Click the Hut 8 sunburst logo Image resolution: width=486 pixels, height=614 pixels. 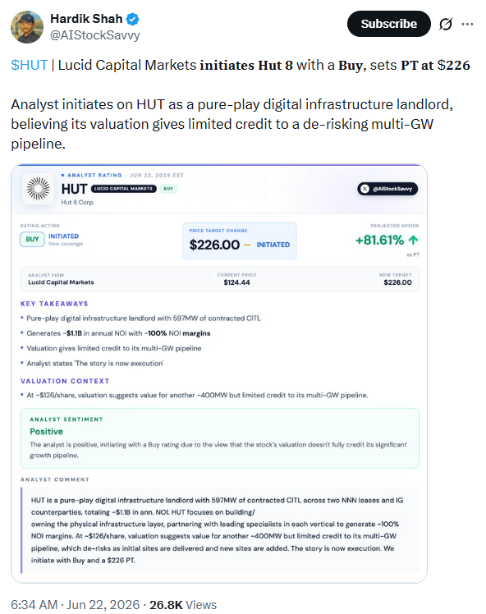(38, 189)
